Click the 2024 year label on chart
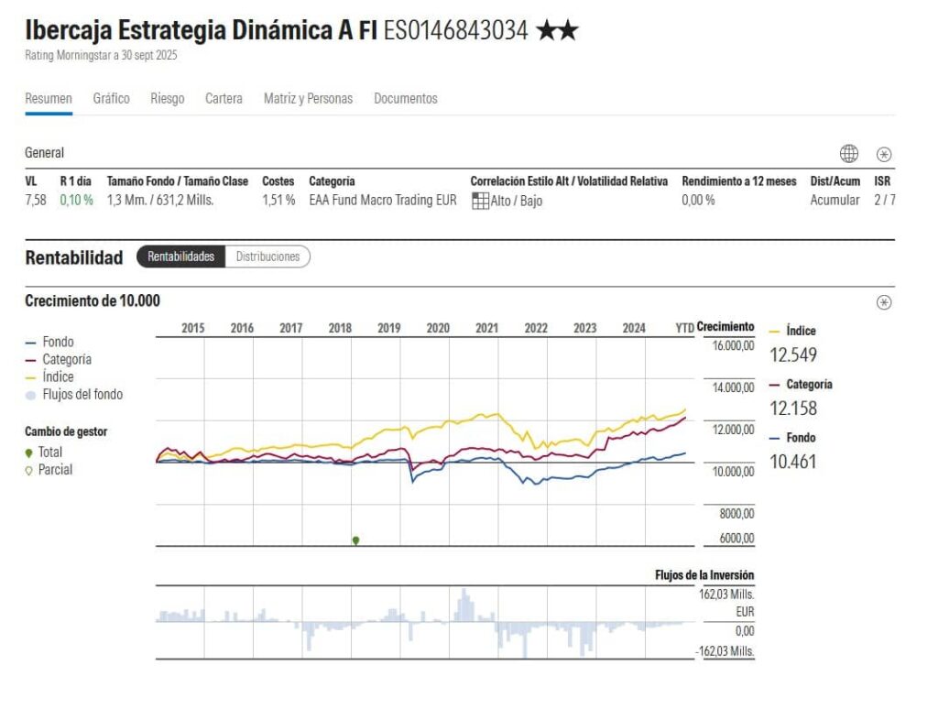938x709 pixels. (x=634, y=328)
